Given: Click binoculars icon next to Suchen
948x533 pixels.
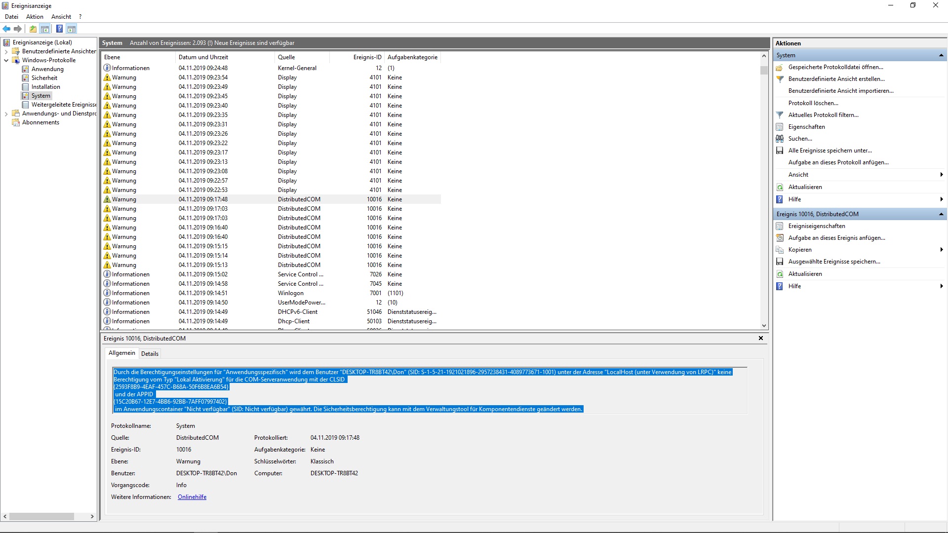Looking at the screenshot, I should point(780,139).
